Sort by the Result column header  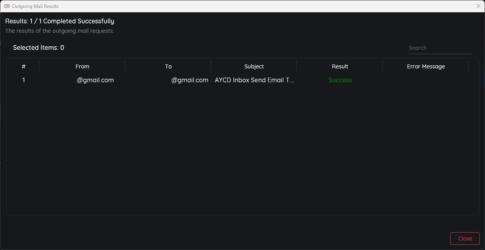(x=340, y=66)
